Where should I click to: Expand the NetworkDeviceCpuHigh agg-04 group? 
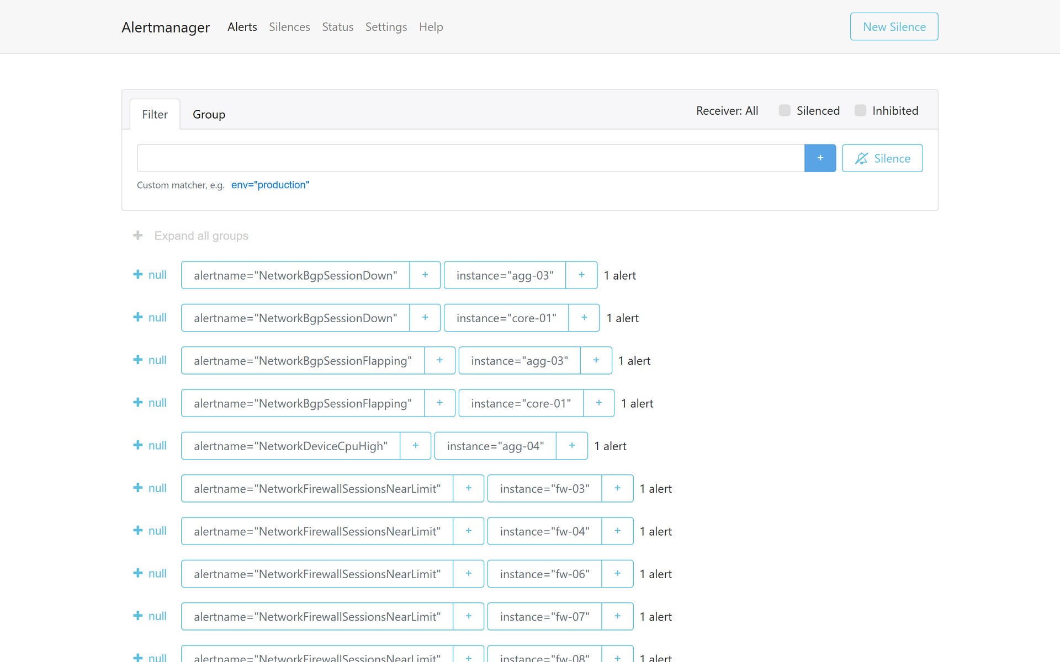150,446
